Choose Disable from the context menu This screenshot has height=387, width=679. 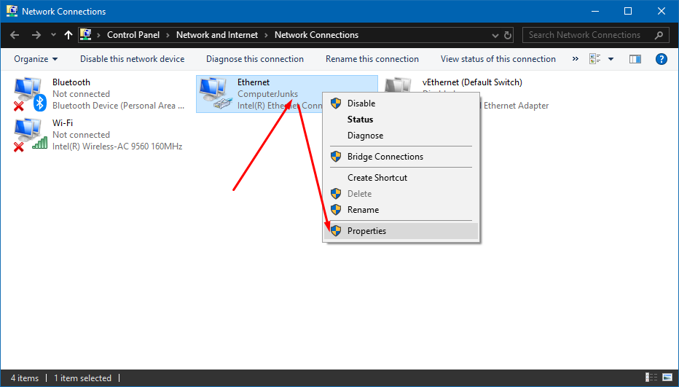click(x=401, y=103)
